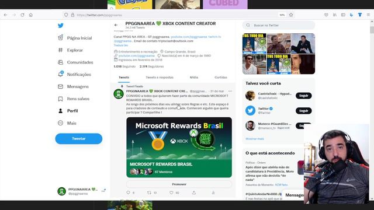374x210 pixels.
Task: Click the Twitter account avatar suggestion
Action: pyautogui.click(x=250, y=110)
